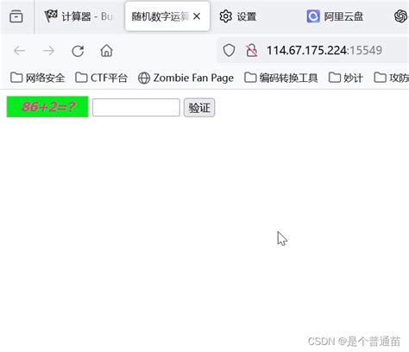The image size is (409, 352).
Task: Expand the 妙计 bookmark folder
Action: click(346, 78)
